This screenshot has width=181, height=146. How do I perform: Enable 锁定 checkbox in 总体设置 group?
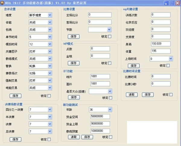point(49,96)
